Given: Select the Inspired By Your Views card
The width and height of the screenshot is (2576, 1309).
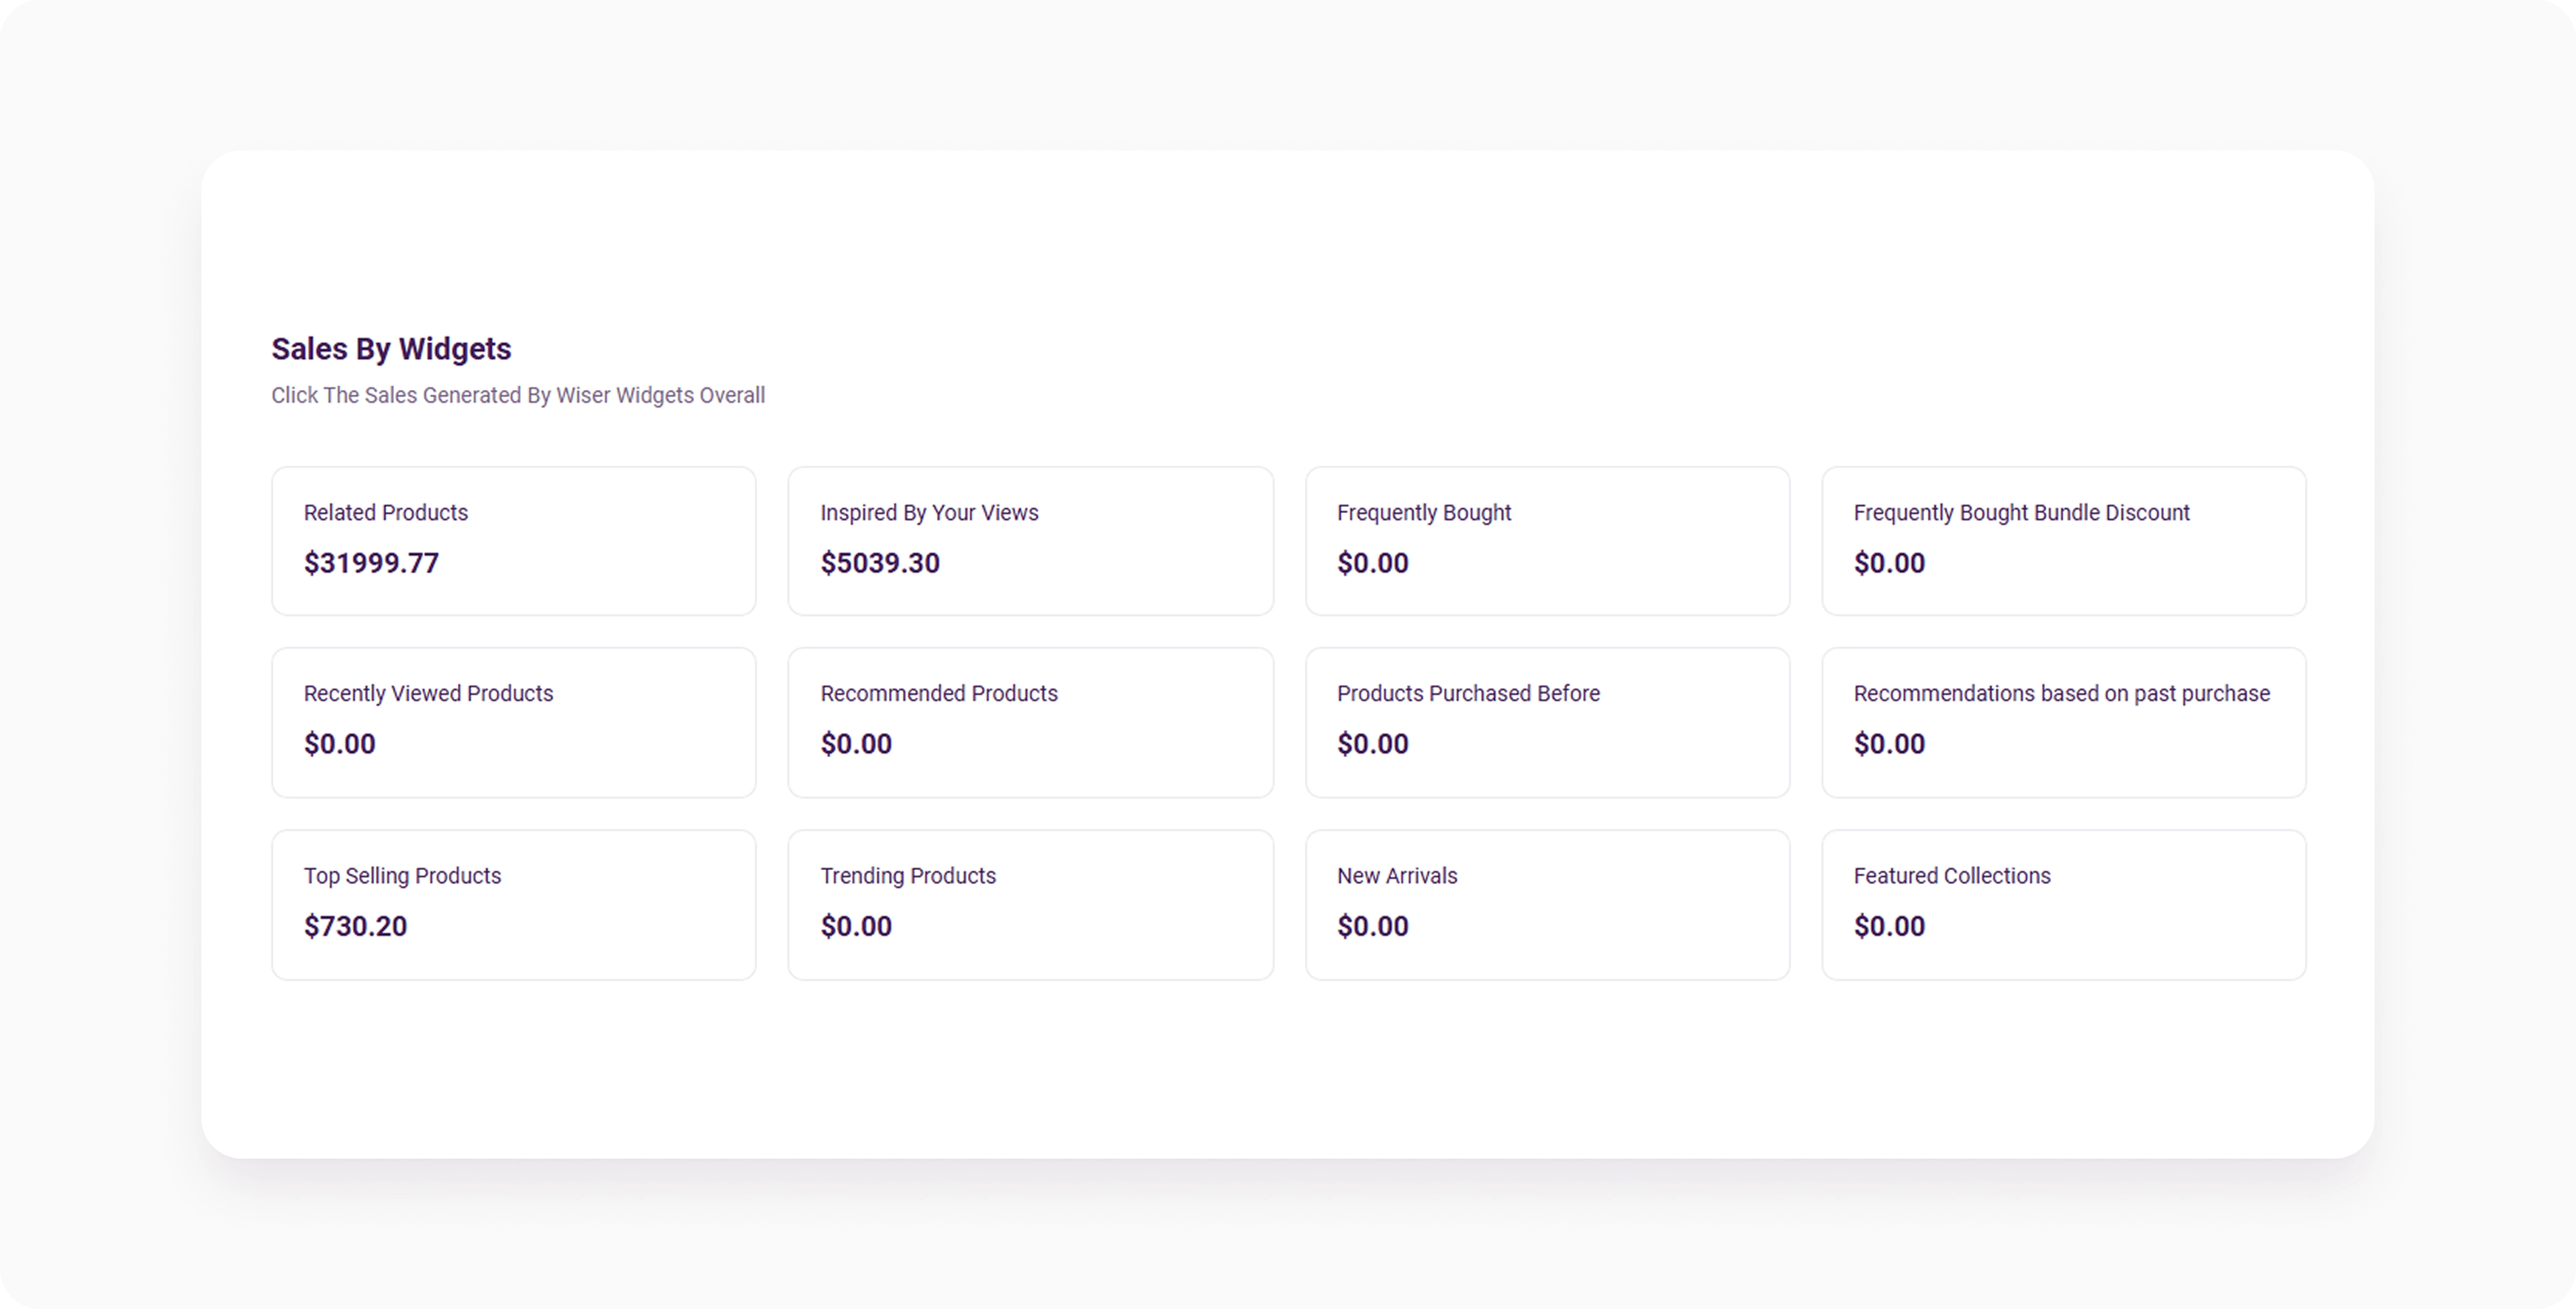Looking at the screenshot, I should point(1030,541).
